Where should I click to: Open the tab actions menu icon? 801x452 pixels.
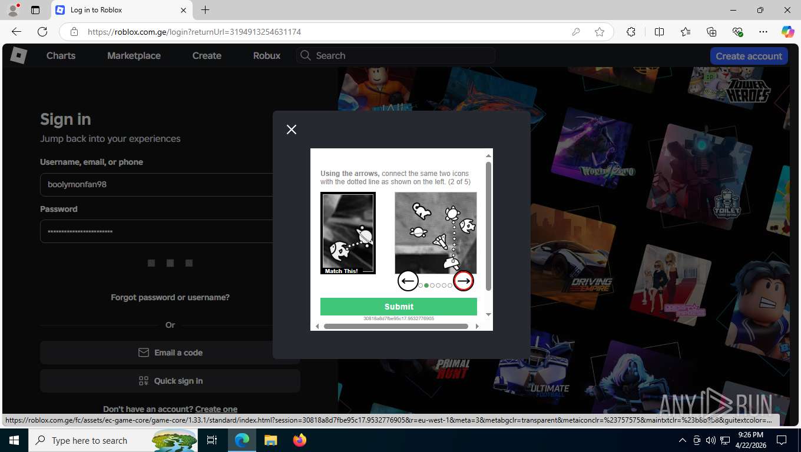tap(35, 10)
